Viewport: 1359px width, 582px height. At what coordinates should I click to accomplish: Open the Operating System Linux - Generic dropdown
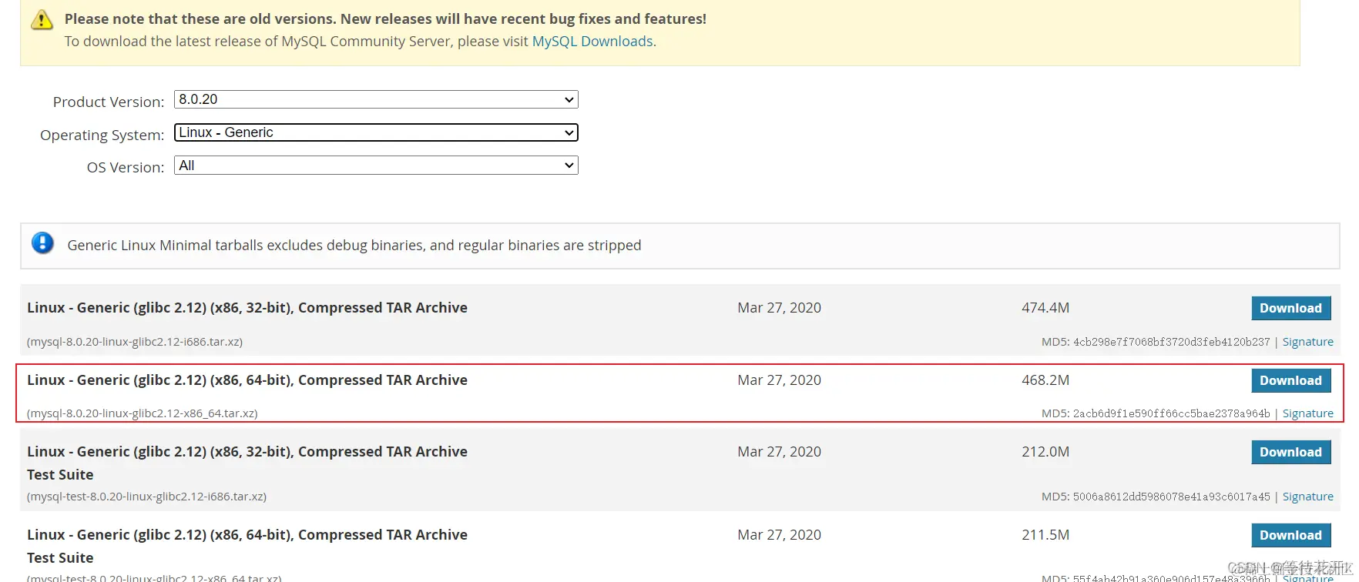coord(376,132)
